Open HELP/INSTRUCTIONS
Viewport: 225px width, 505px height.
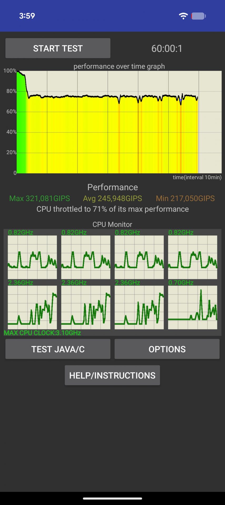pyautogui.click(x=112, y=375)
